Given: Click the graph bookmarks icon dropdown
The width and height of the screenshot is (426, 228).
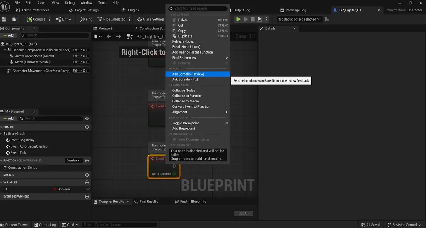Looking at the screenshot, I should (x=98, y=37).
